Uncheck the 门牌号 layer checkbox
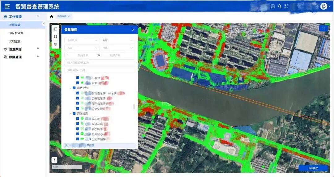The image size is (334, 177). pyautogui.click(x=78, y=78)
